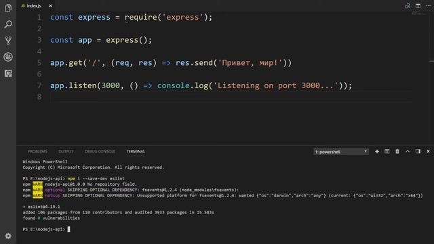This screenshot has width=434, height=244.
Task: Open the editor More Actions ellipsis
Action: point(428,5)
